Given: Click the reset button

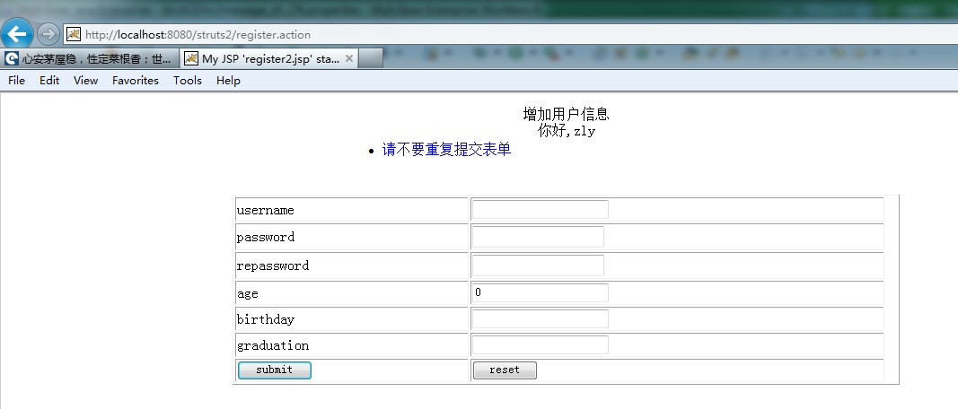Looking at the screenshot, I should [x=505, y=370].
